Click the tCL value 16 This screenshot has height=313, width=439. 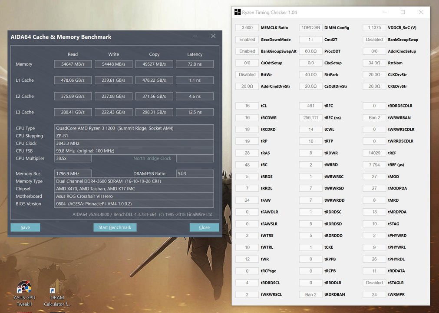(x=247, y=106)
